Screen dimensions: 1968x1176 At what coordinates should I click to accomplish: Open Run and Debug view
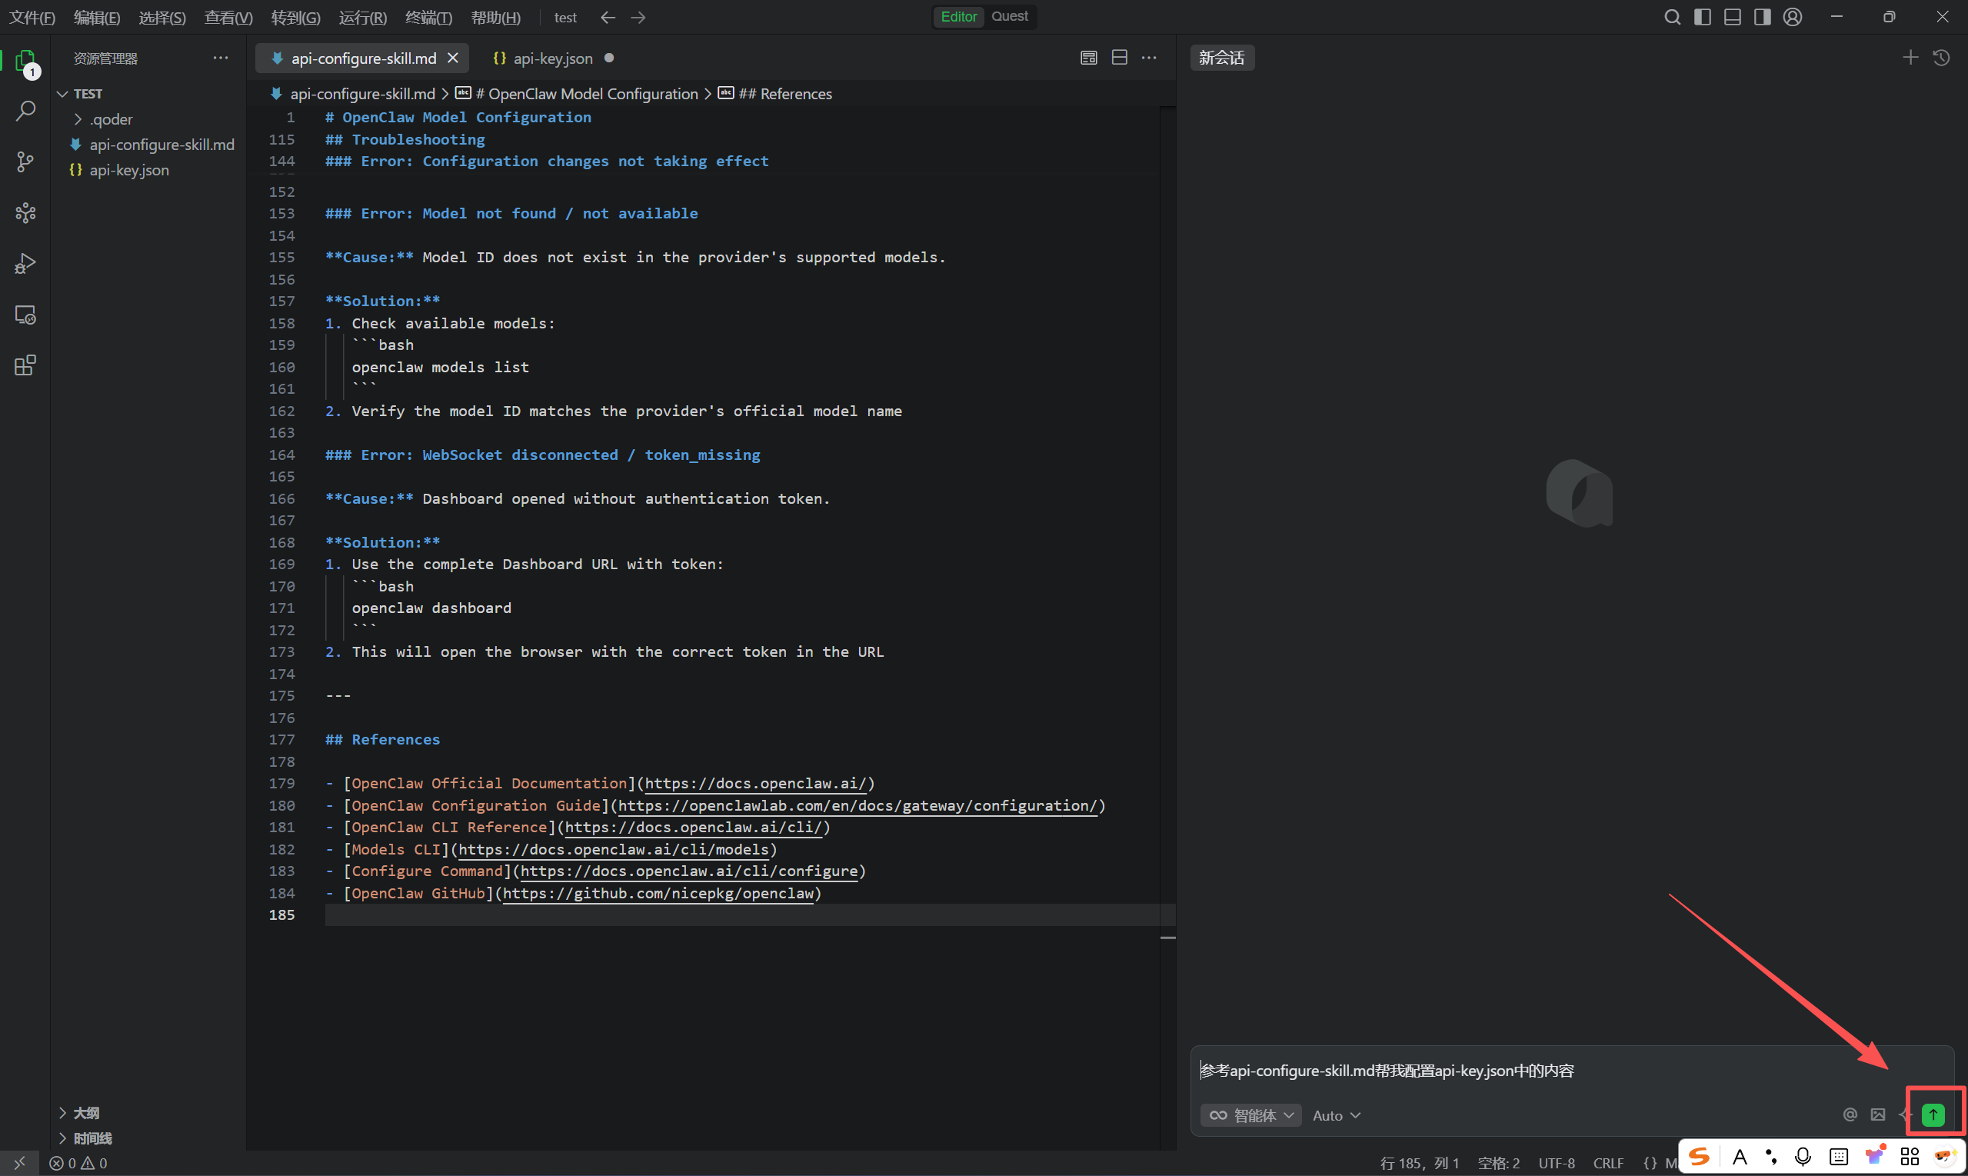click(25, 263)
